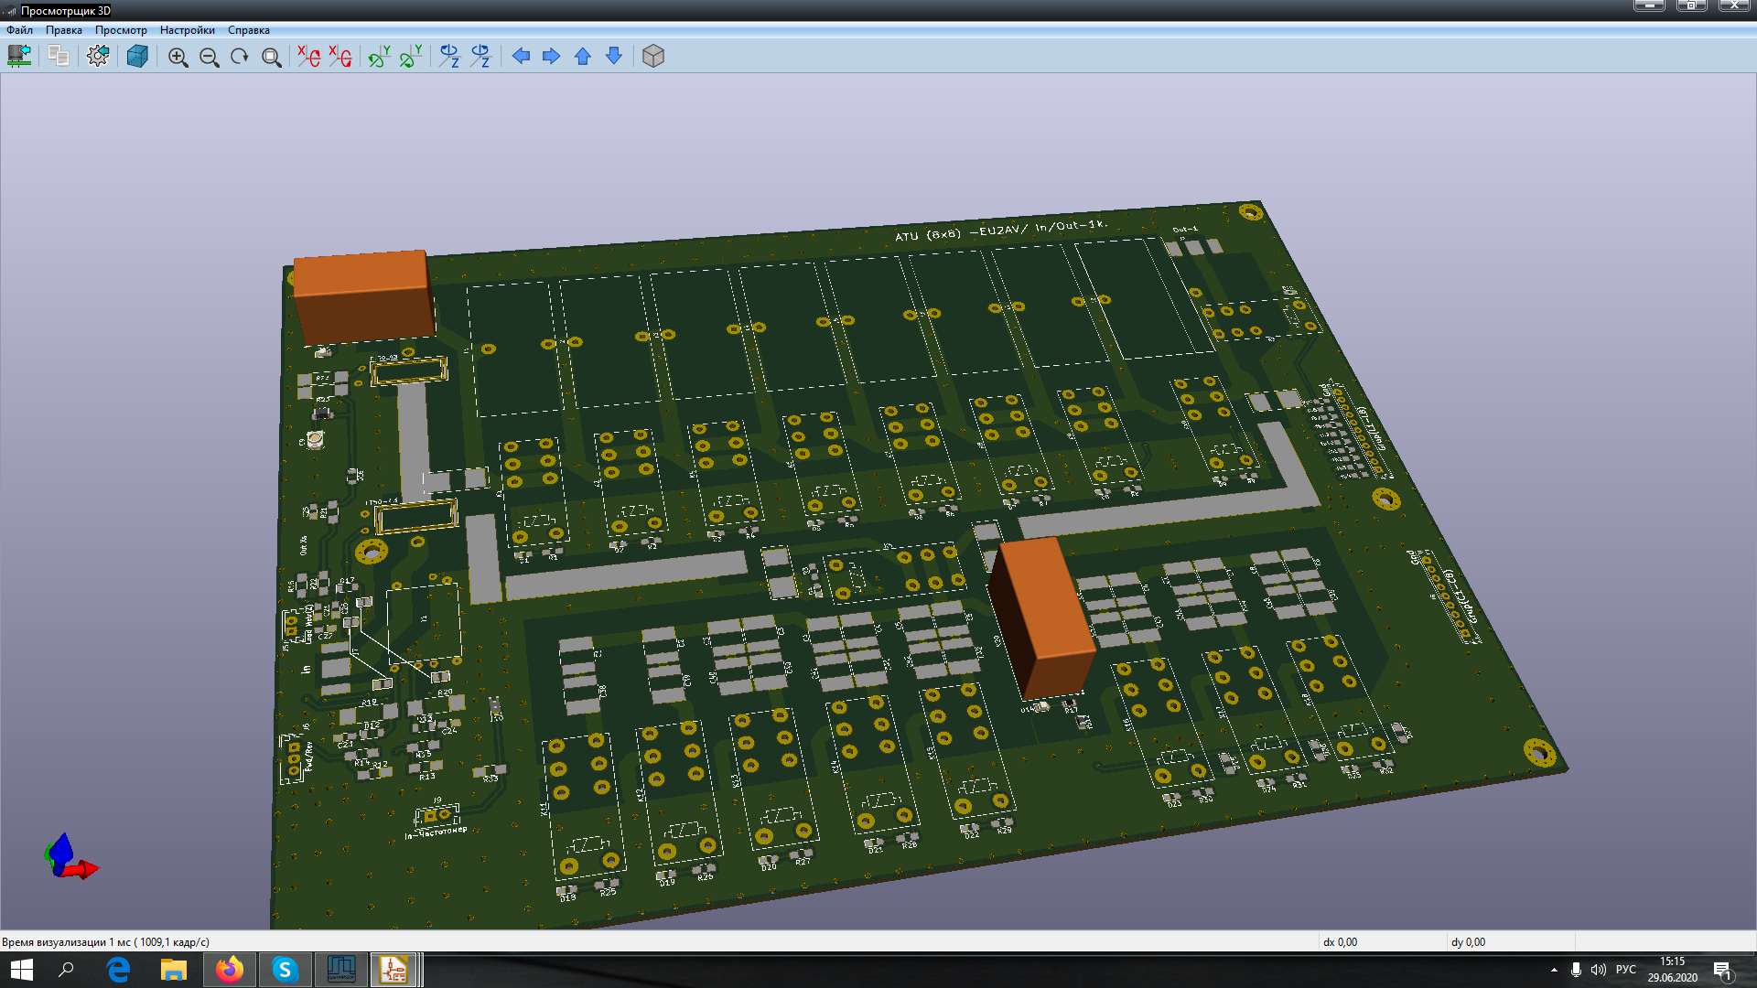Open the Справка menu
Viewport: 1757px width, 988px height.
248,30
